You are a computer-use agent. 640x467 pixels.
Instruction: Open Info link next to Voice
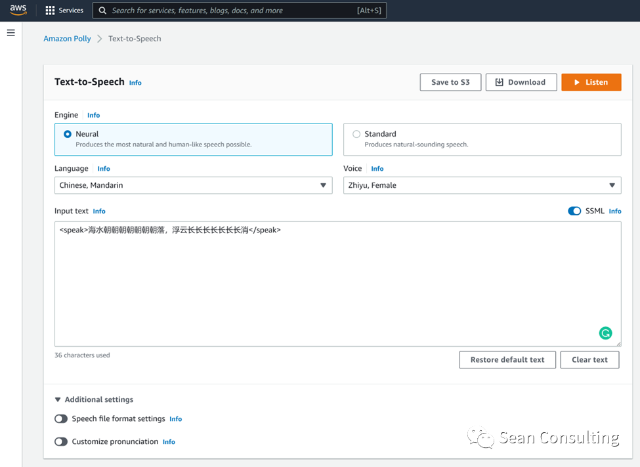point(377,169)
